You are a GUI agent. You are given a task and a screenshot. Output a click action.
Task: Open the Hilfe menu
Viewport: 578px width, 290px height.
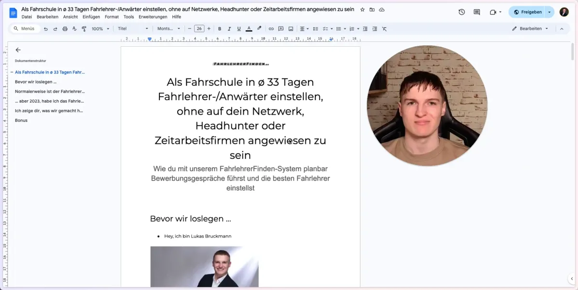(176, 17)
